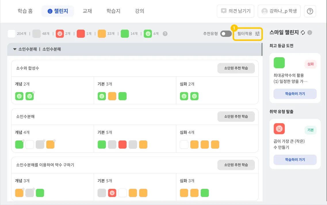
Task: Open green tile in 약수 구하기 개념
Action: [40, 193]
